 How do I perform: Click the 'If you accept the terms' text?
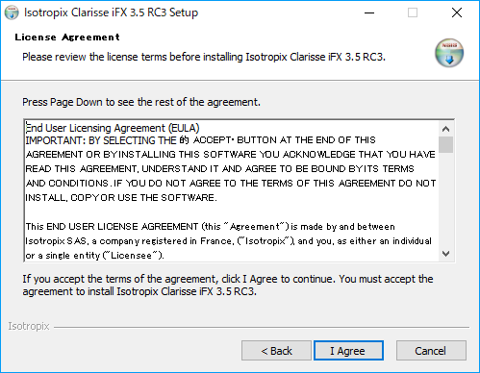[x=228, y=286]
